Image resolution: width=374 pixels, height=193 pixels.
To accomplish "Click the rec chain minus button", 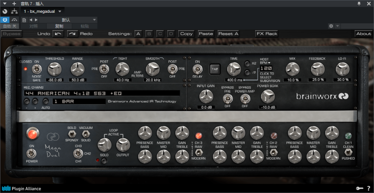I will pyautogui.click(x=27, y=101).
